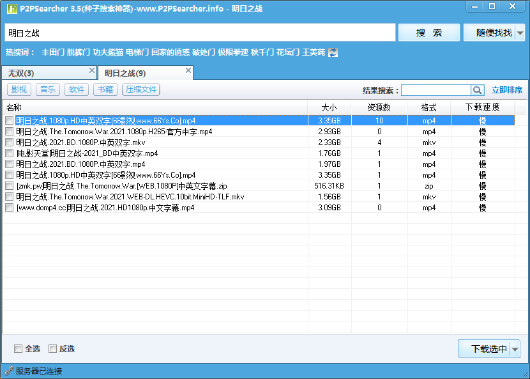Screen dimensions: 530x379
Task: Click hot word 花坛门
Action: point(287,52)
